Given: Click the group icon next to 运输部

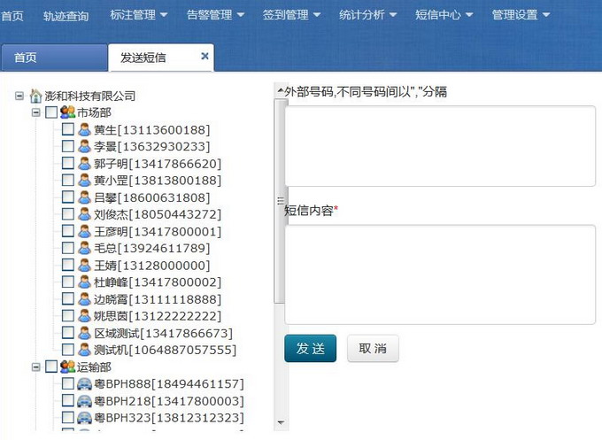Looking at the screenshot, I should [x=67, y=367].
